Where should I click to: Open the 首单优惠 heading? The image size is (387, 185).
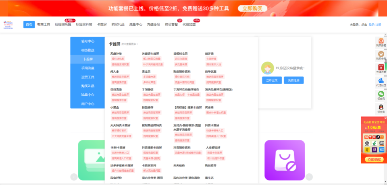(211, 72)
